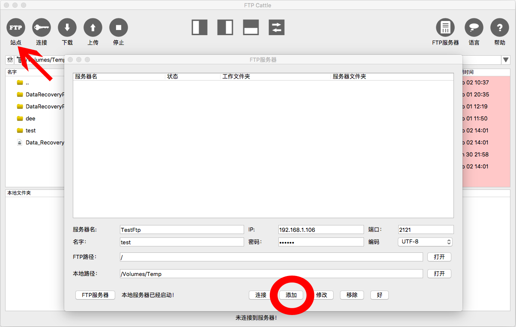Click the 端口 field showing 2121
This screenshot has height=327, width=516.
coord(426,230)
